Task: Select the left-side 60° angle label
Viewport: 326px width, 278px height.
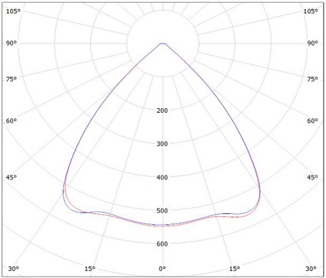Action: 11,121
